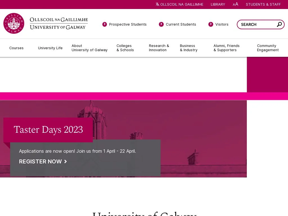Image resolution: width=288 pixels, height=216 pixels.
Task: Open the About University of Galway menu
Action: pos(89,48)
